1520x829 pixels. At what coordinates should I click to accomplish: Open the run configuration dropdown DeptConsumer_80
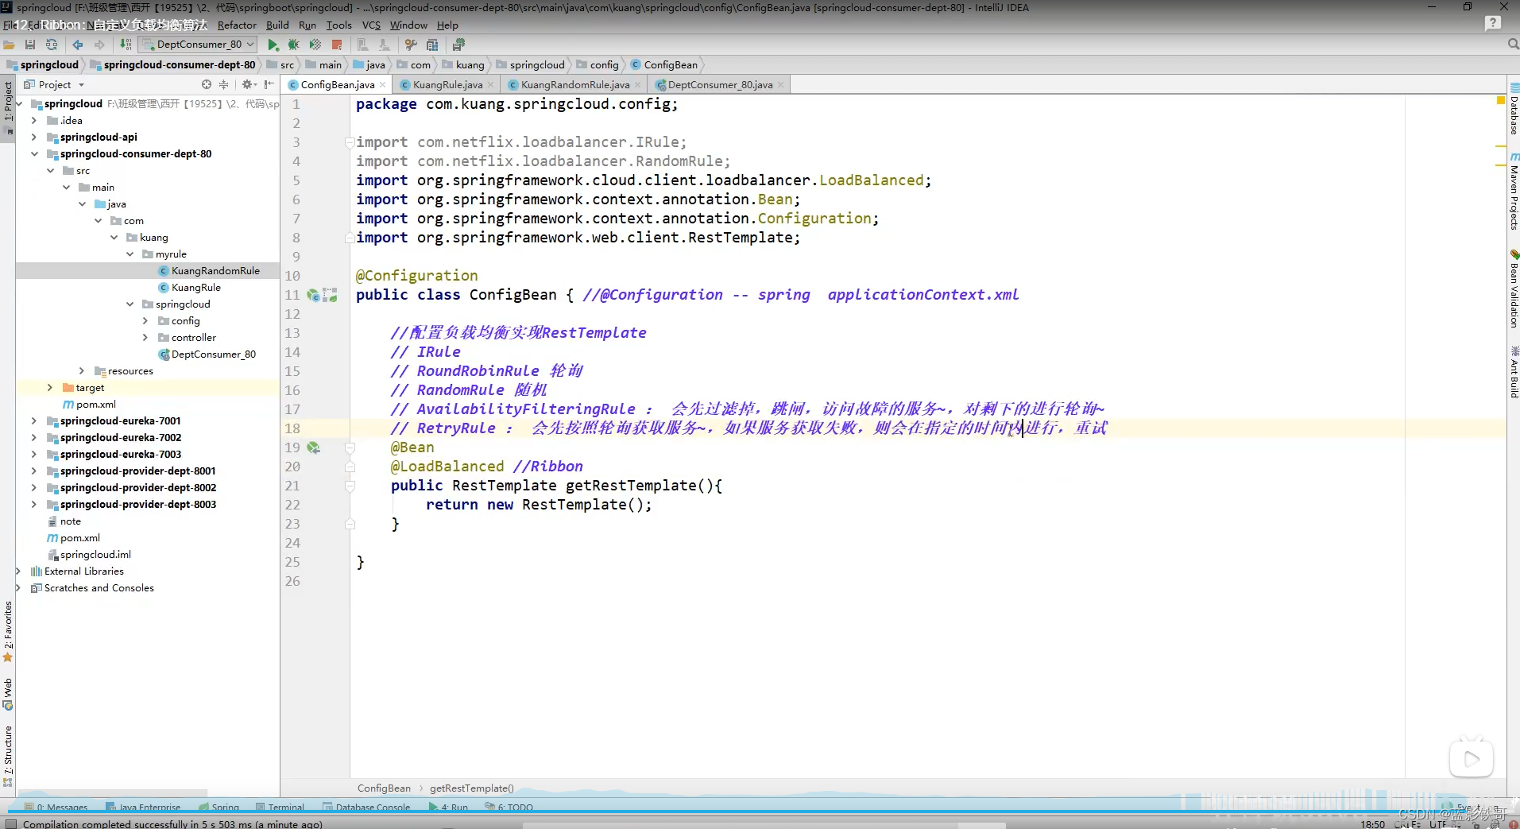click(x=197, y=45)
